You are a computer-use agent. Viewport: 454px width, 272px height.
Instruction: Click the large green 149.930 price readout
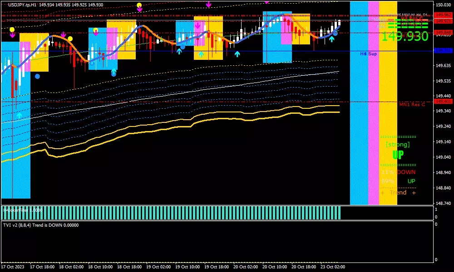405,36
